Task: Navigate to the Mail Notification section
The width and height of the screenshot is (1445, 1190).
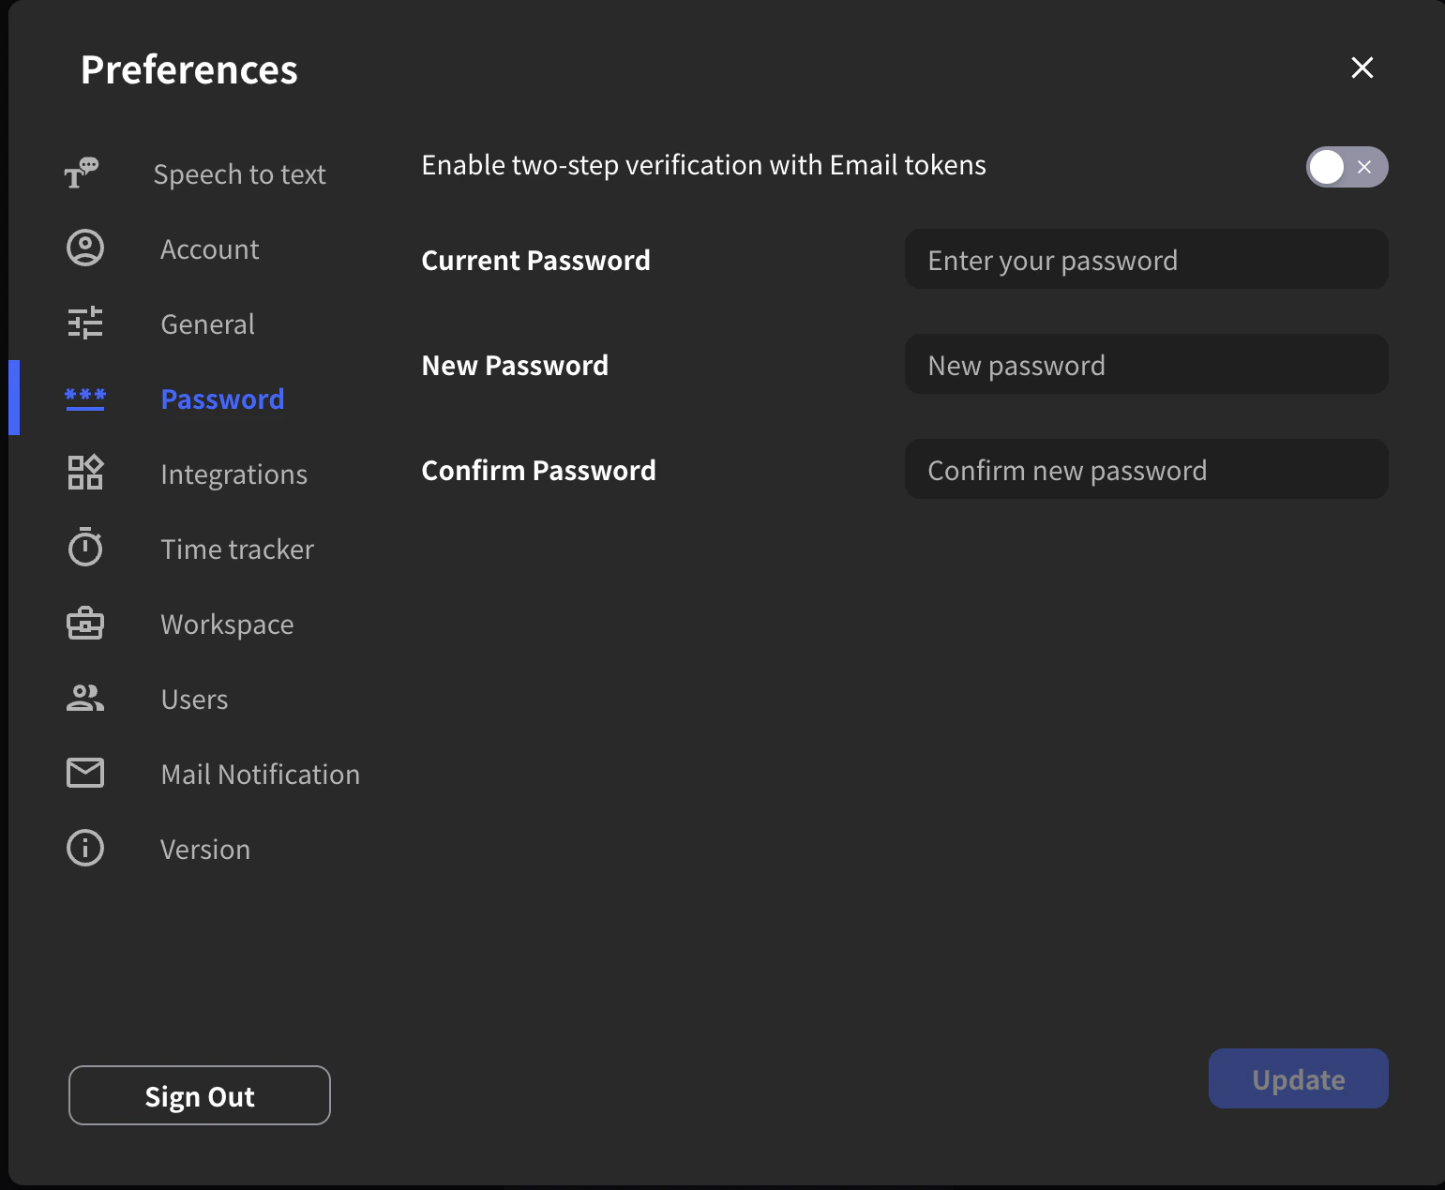Action: [260, 774]
